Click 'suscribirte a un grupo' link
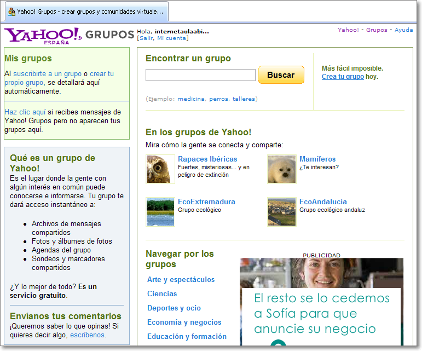 click(48, 74)
